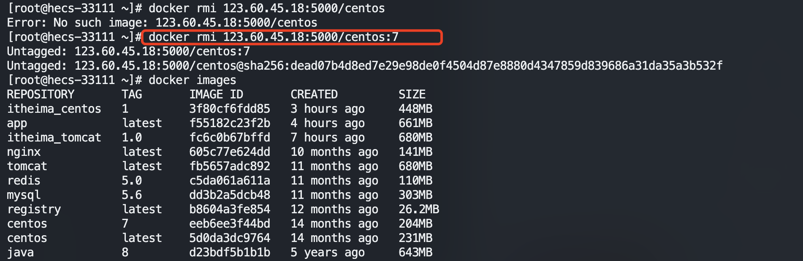The image size is (803, 261).
Task: Click the SIZE column header
Action: [412, 94]
